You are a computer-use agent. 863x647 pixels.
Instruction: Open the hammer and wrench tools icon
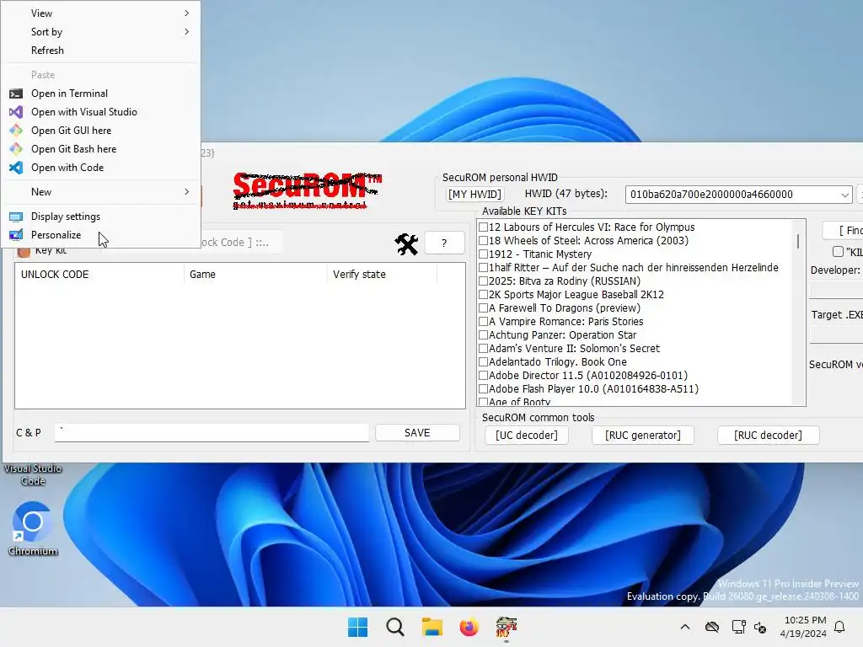(407, 243)
